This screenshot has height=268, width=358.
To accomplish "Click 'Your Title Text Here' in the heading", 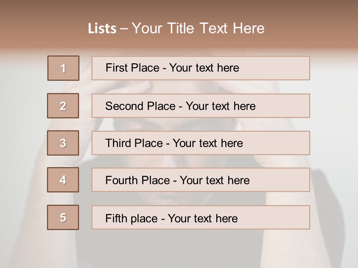I will point(198,28).
